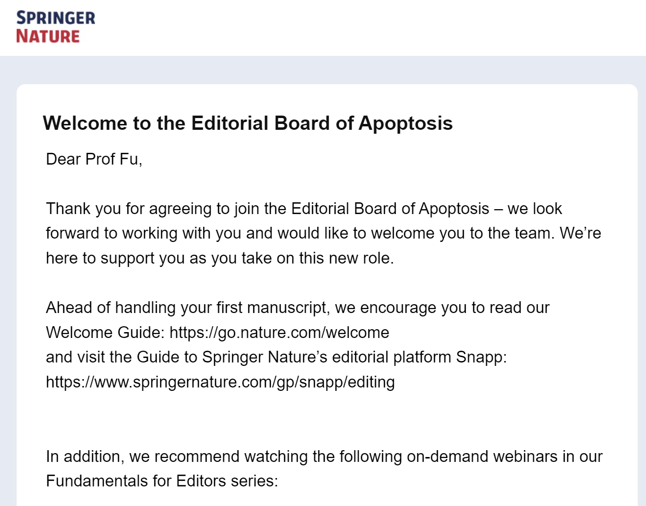646x506 pixels.
Task: Open the go.nature.com/welcome link
Action: pyautogui.click(x=279, y=333)
